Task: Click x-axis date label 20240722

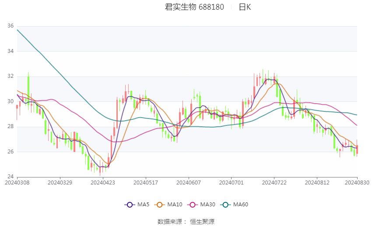Action: click(x=274, y=183)
